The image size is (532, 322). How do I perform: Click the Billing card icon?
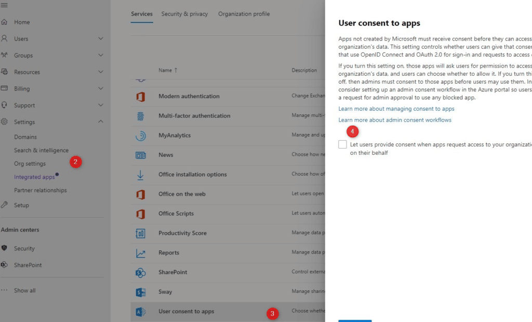pyautogui.click(x=4, y=88)
